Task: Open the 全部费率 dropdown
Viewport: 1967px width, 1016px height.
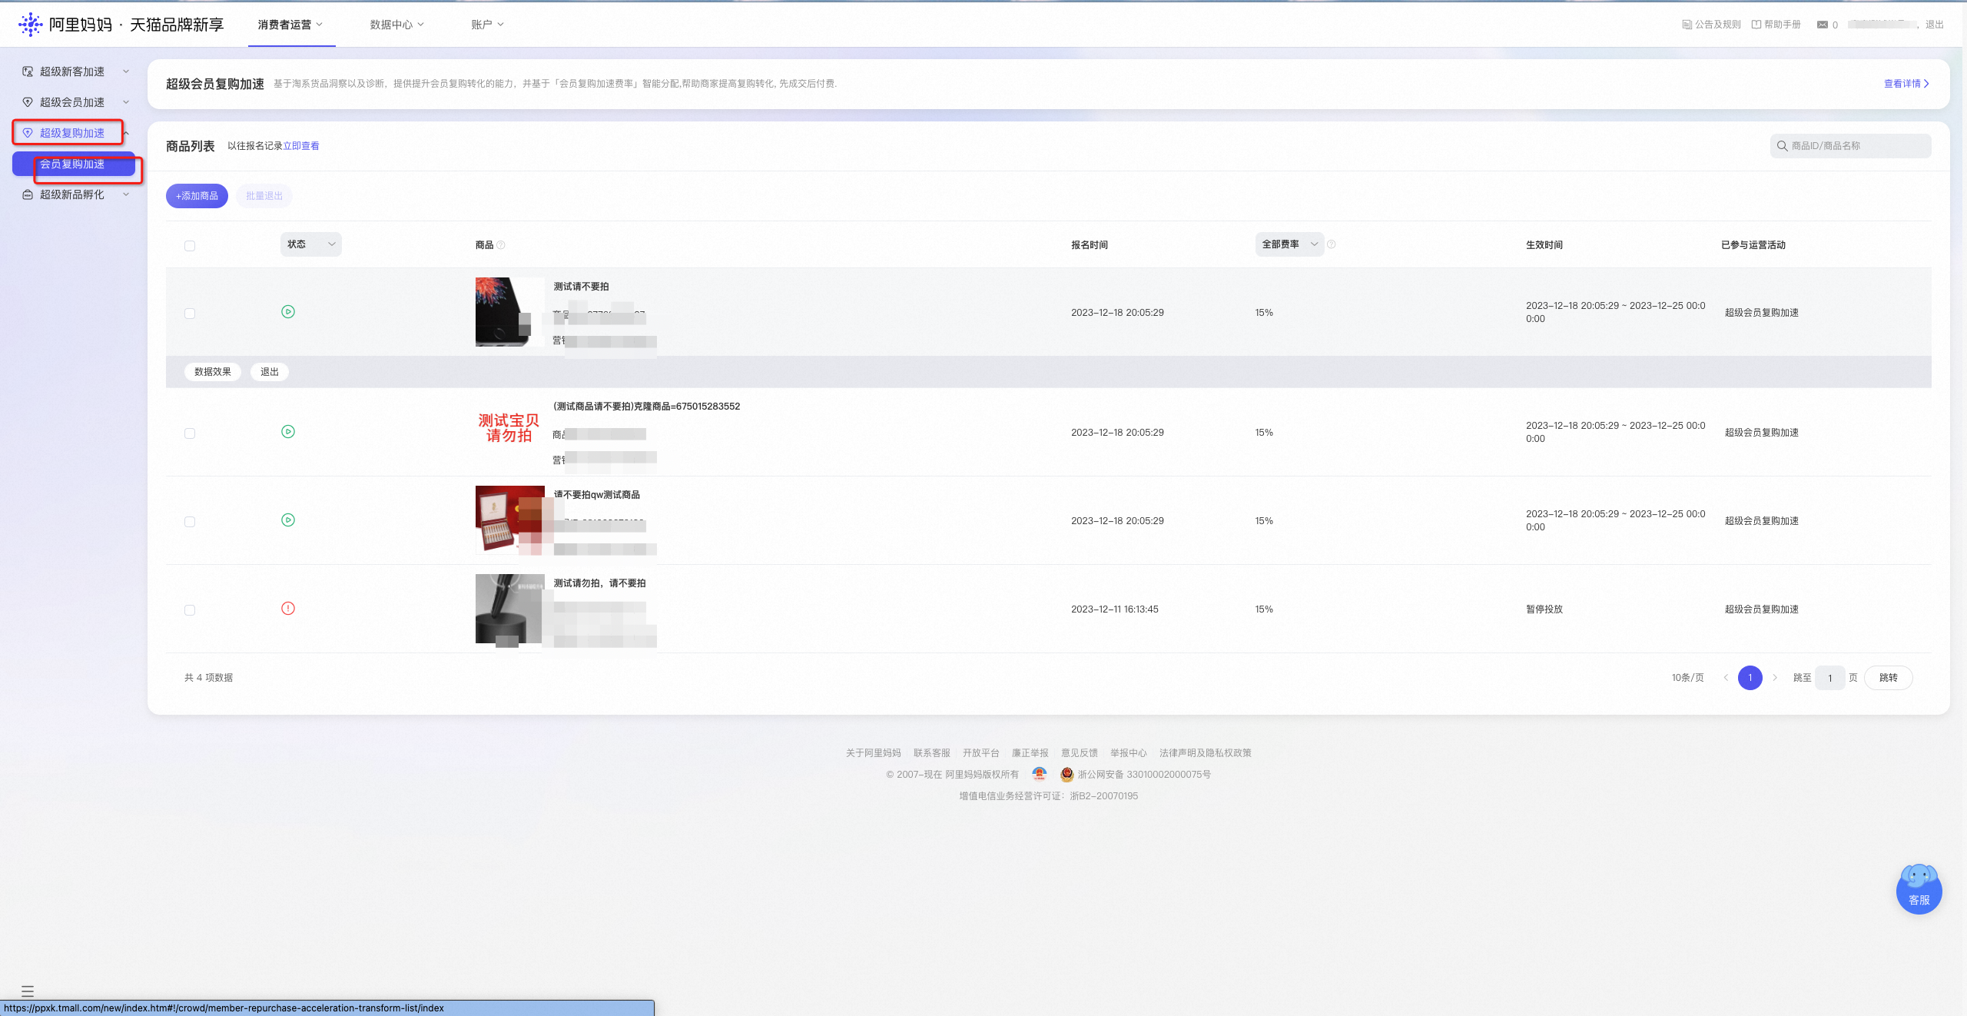Action: (1289, 244)
